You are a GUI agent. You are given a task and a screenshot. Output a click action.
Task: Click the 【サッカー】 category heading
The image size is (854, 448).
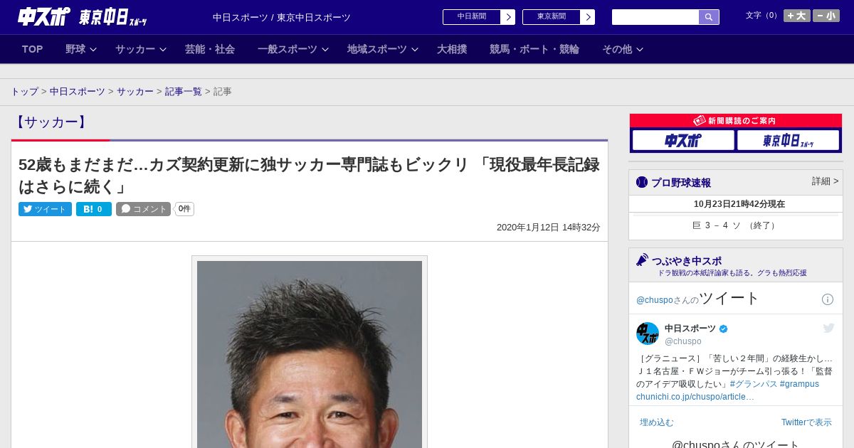coord(51,122)
